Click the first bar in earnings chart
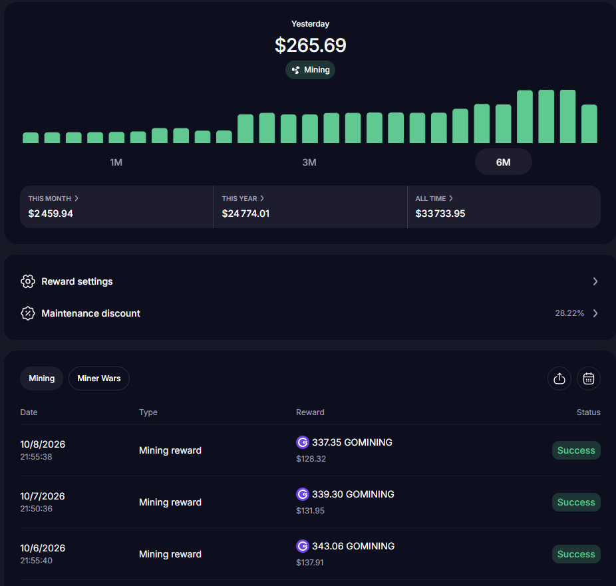The image size is (616, 586). click(31, 138)
